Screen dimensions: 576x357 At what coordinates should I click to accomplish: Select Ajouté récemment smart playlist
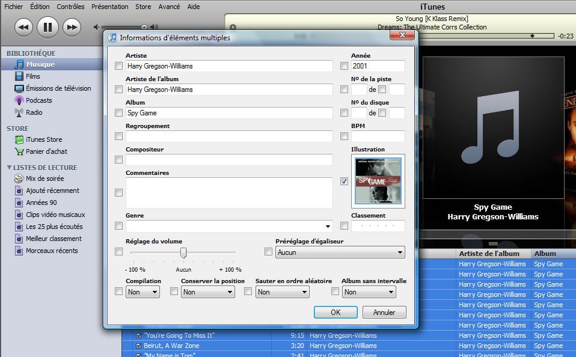pos(52,191)
